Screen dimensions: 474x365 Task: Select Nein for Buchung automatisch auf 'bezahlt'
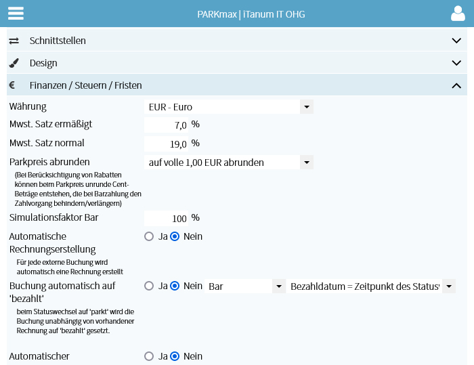[x=175, y=286]
